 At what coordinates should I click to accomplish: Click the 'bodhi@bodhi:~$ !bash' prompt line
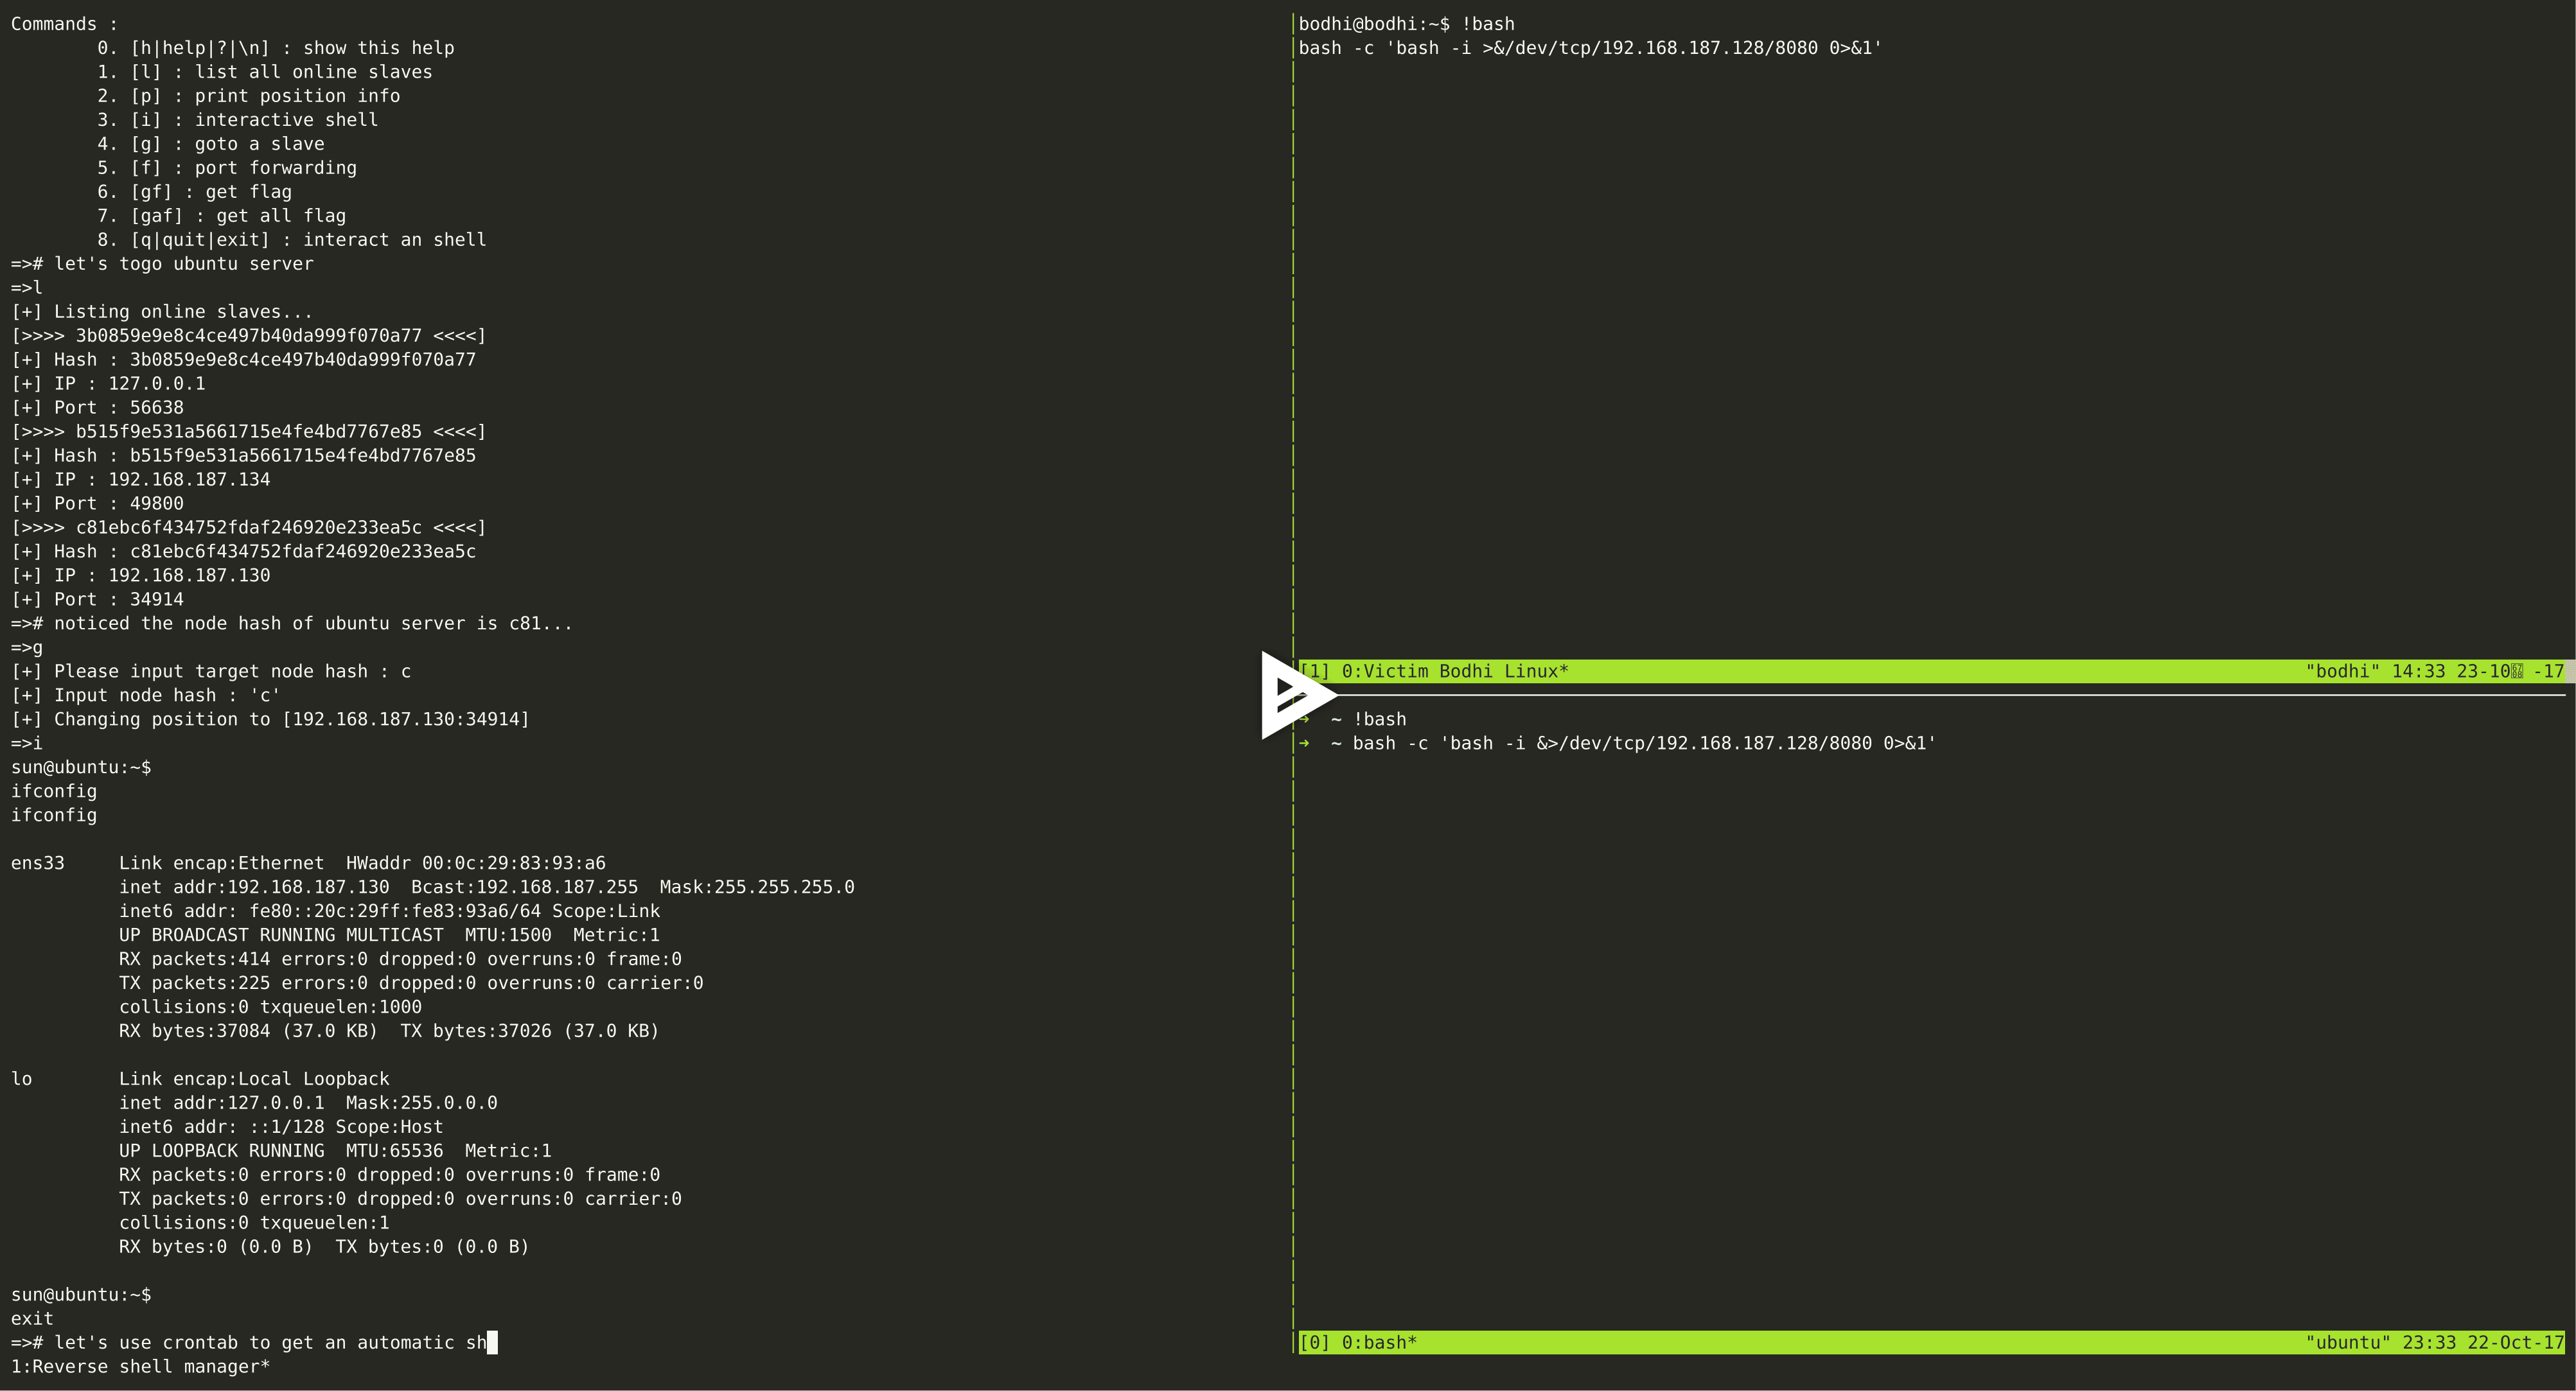click(x=1407, y=24)
